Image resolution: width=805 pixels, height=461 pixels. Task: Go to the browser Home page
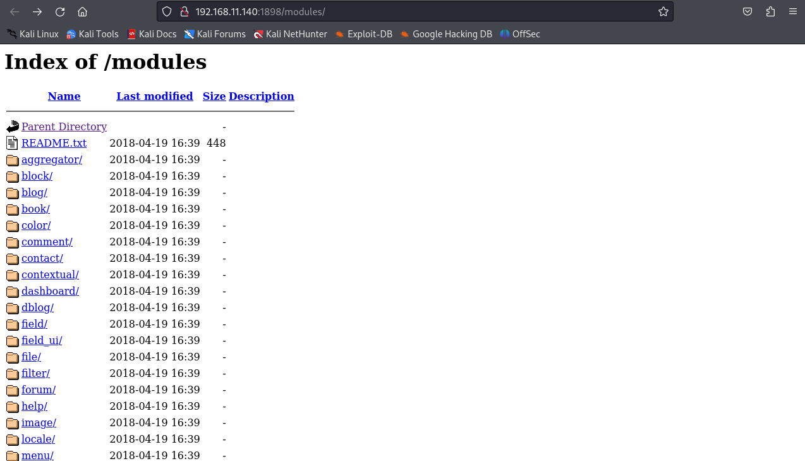tap(82, 11)
